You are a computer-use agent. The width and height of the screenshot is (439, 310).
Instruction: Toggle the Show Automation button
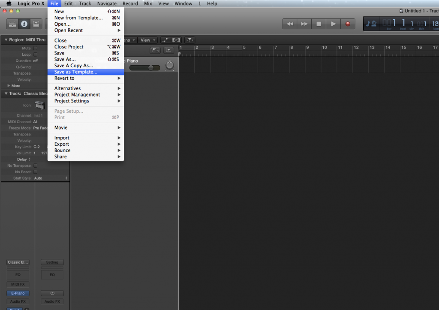(x=165, y=40)
